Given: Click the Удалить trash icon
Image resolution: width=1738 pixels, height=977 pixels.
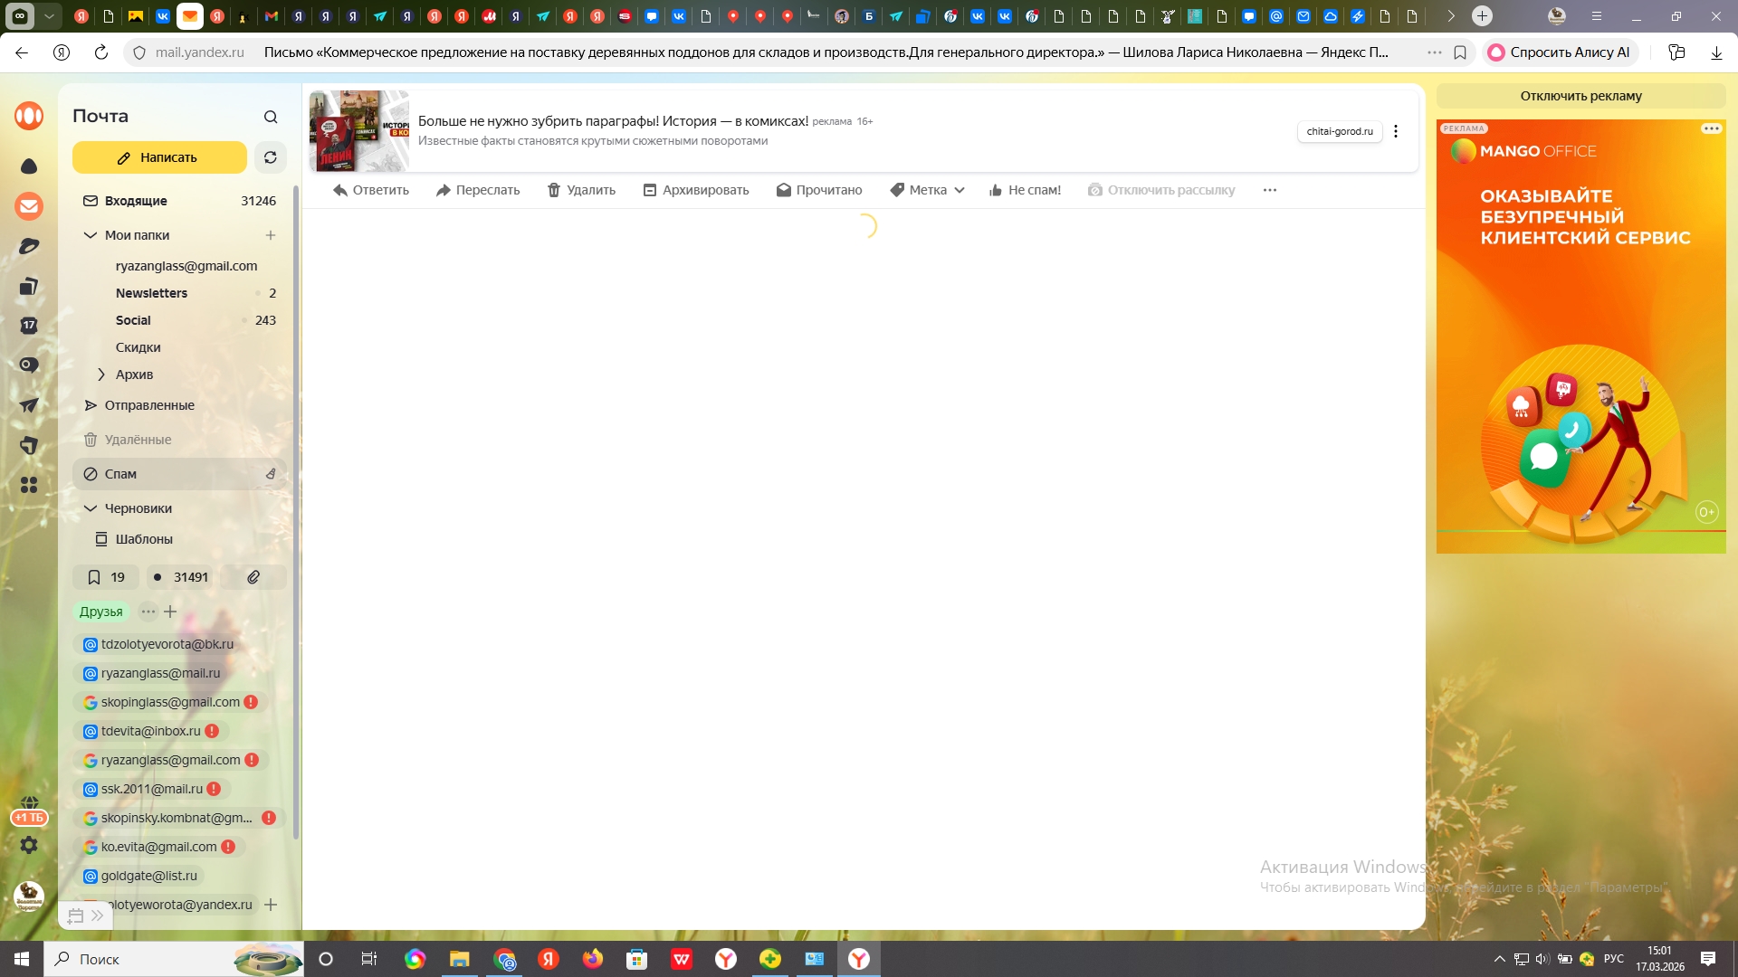Looking at the screenshot, I should point(554,190).
